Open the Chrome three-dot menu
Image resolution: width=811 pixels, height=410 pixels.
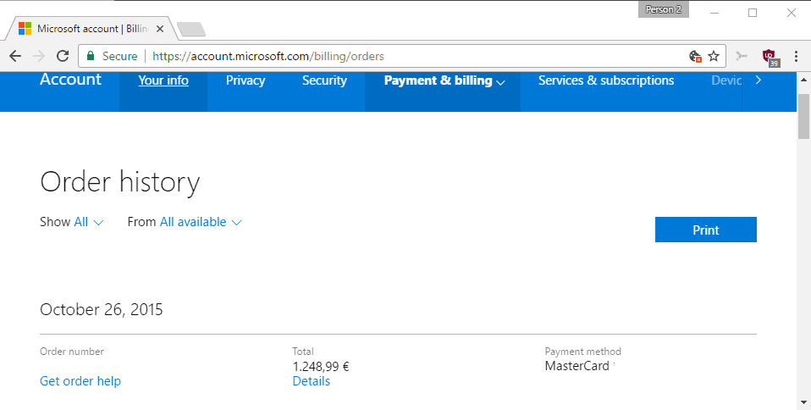click(x=796, y=56)
